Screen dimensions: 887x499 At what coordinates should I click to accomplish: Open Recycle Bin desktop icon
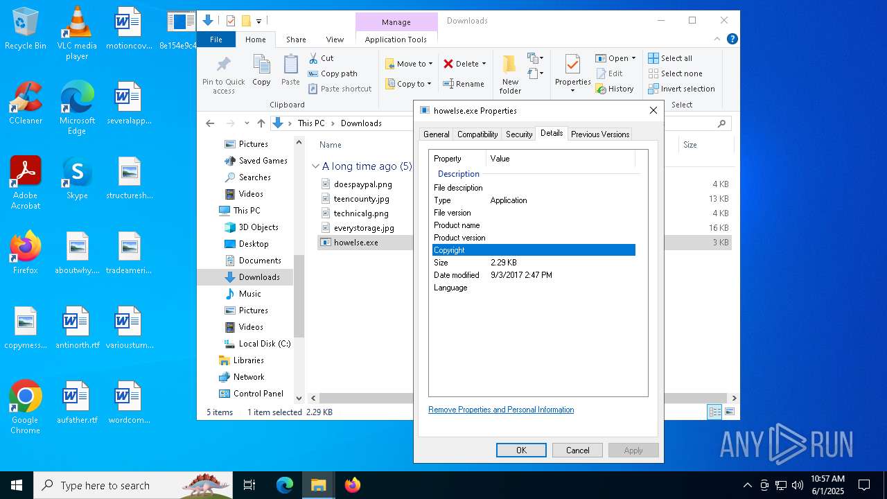pos(26,29)
